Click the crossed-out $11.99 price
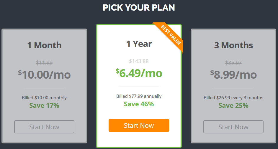The width and height of the screenshot is (278, 149). point(44,63)
